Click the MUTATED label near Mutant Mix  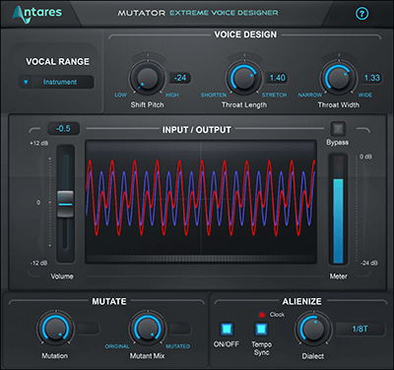pos(178,346)
